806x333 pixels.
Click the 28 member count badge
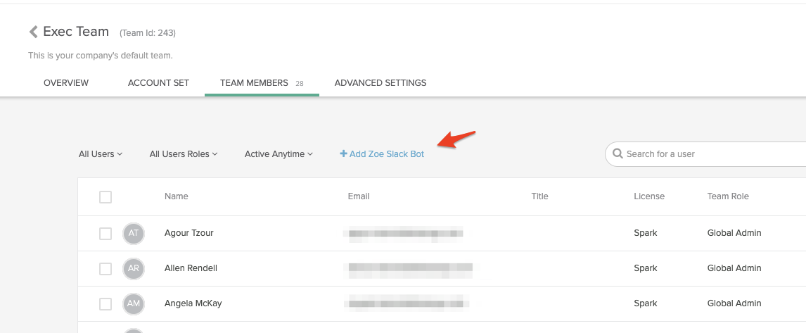[300, 83]
